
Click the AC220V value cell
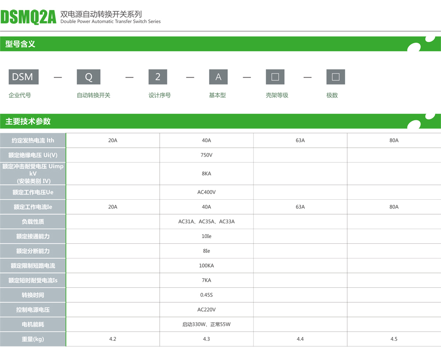[x=206, y=309]
